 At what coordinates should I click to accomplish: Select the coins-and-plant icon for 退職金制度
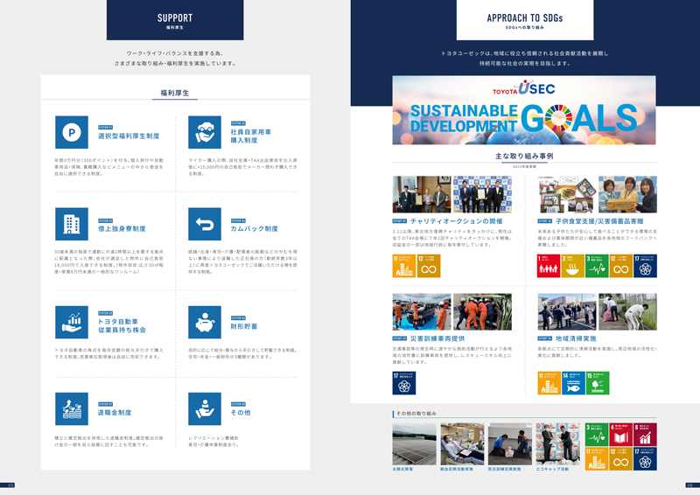(x=72, y=408)
